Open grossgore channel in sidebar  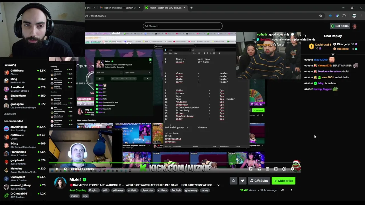(x=24, y=106)
